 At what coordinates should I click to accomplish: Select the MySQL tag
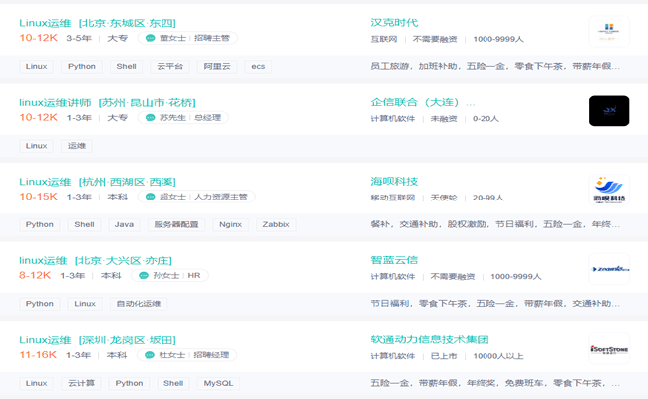point(218,383)
